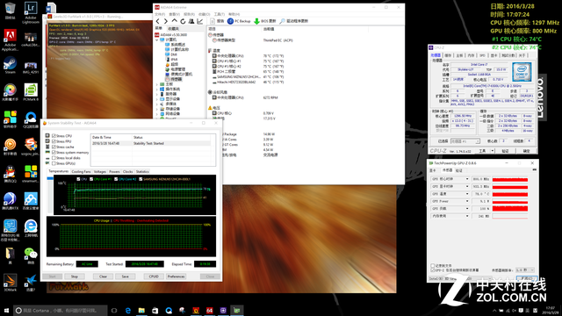This screenshot has width=562, height=316.
Task: Open the AIDA64 graph toolbar icon
Action: coord(200,21)
